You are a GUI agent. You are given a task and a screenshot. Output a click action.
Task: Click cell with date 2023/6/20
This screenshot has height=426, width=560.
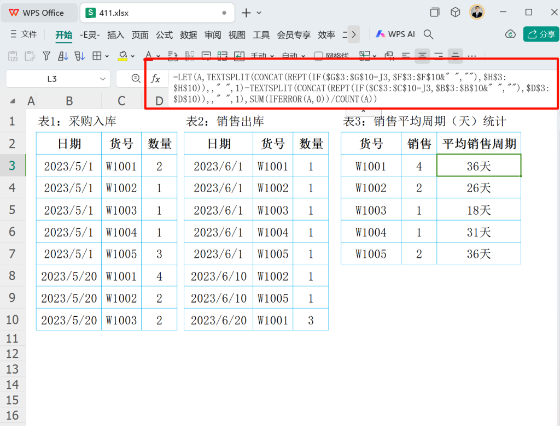pos(219,320)
